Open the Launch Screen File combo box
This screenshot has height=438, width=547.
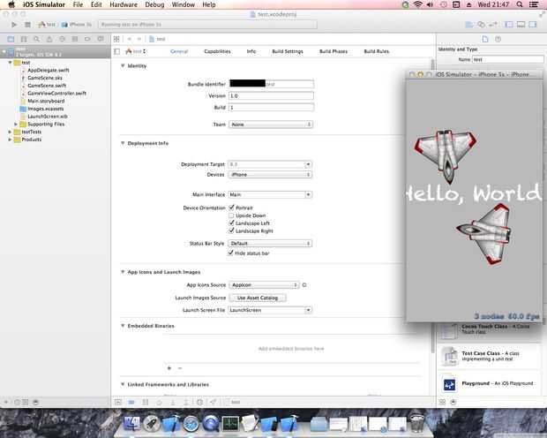point(270,310)
